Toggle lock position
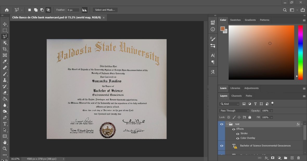The image size is (307, 161). tap(239, 117)
